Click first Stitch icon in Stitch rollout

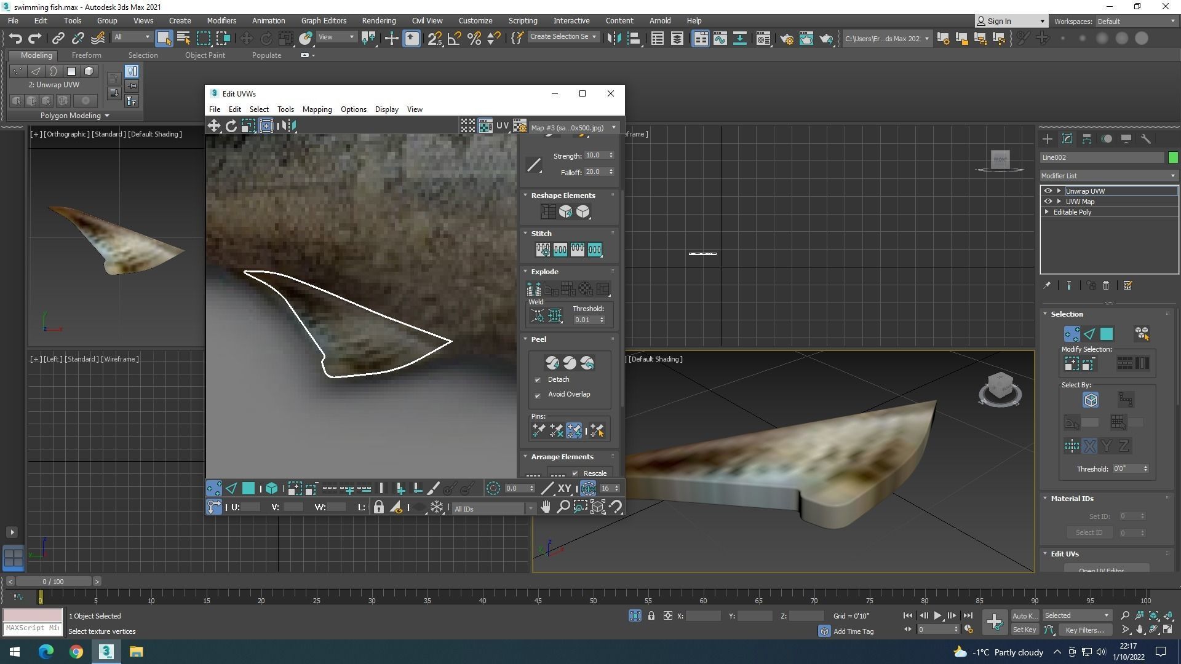(x=543, y=250)
